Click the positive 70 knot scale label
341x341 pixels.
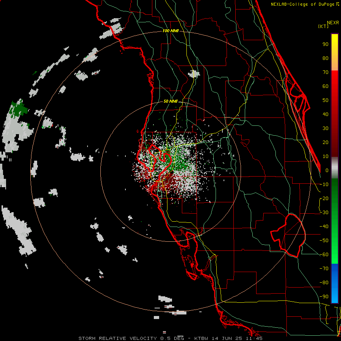325,72
